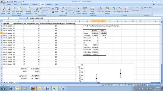Ungroup selected rows or columns

point(120,10)
